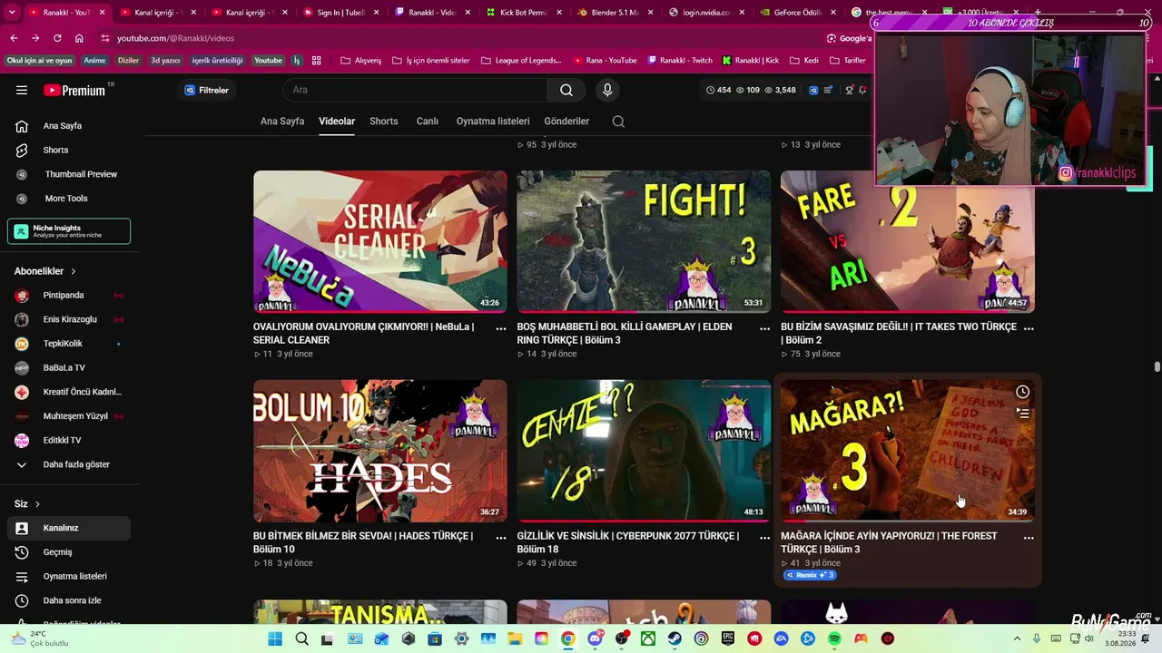Open options for It Takes Two video
The height and width of the screenshot is (653, 1162).
coord(1029,328)
